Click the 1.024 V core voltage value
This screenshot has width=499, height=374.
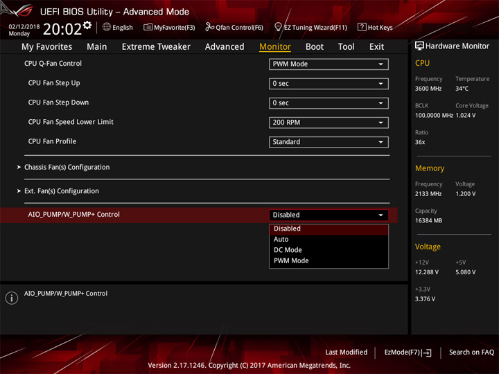[466, 116]
